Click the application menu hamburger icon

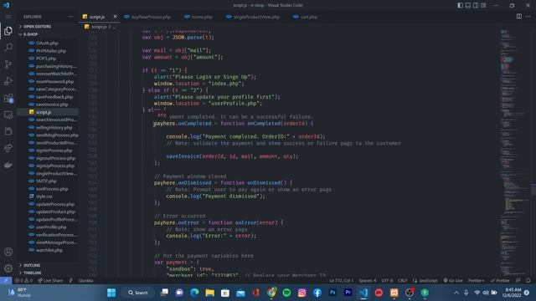tap(8, 17)
